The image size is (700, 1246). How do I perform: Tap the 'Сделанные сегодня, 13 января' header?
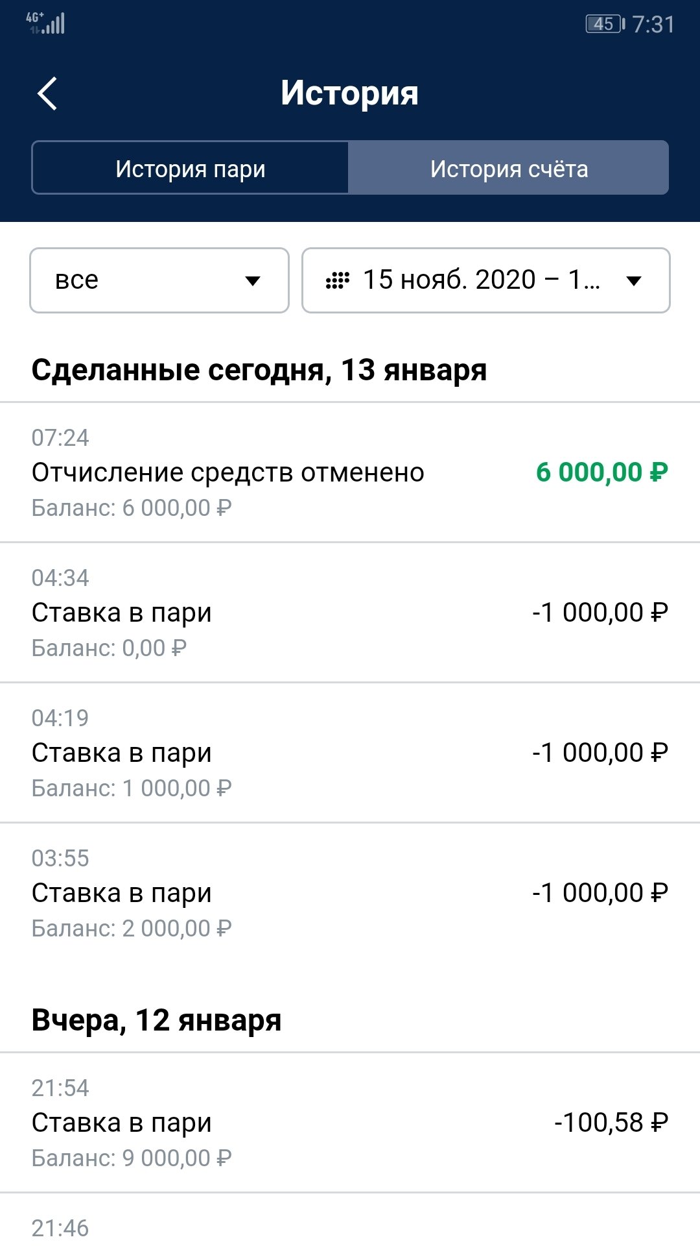click(259, 370)
